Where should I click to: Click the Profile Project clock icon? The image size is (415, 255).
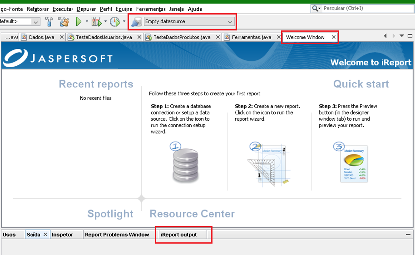click(x=115, y=21)
